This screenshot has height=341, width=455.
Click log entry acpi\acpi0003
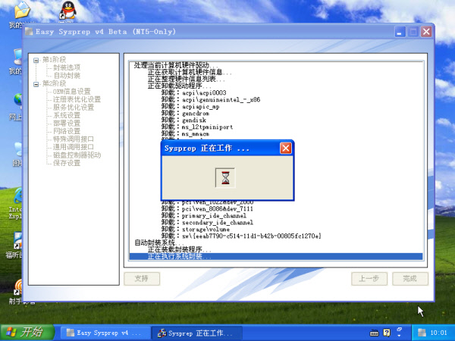tap(194, 92)
